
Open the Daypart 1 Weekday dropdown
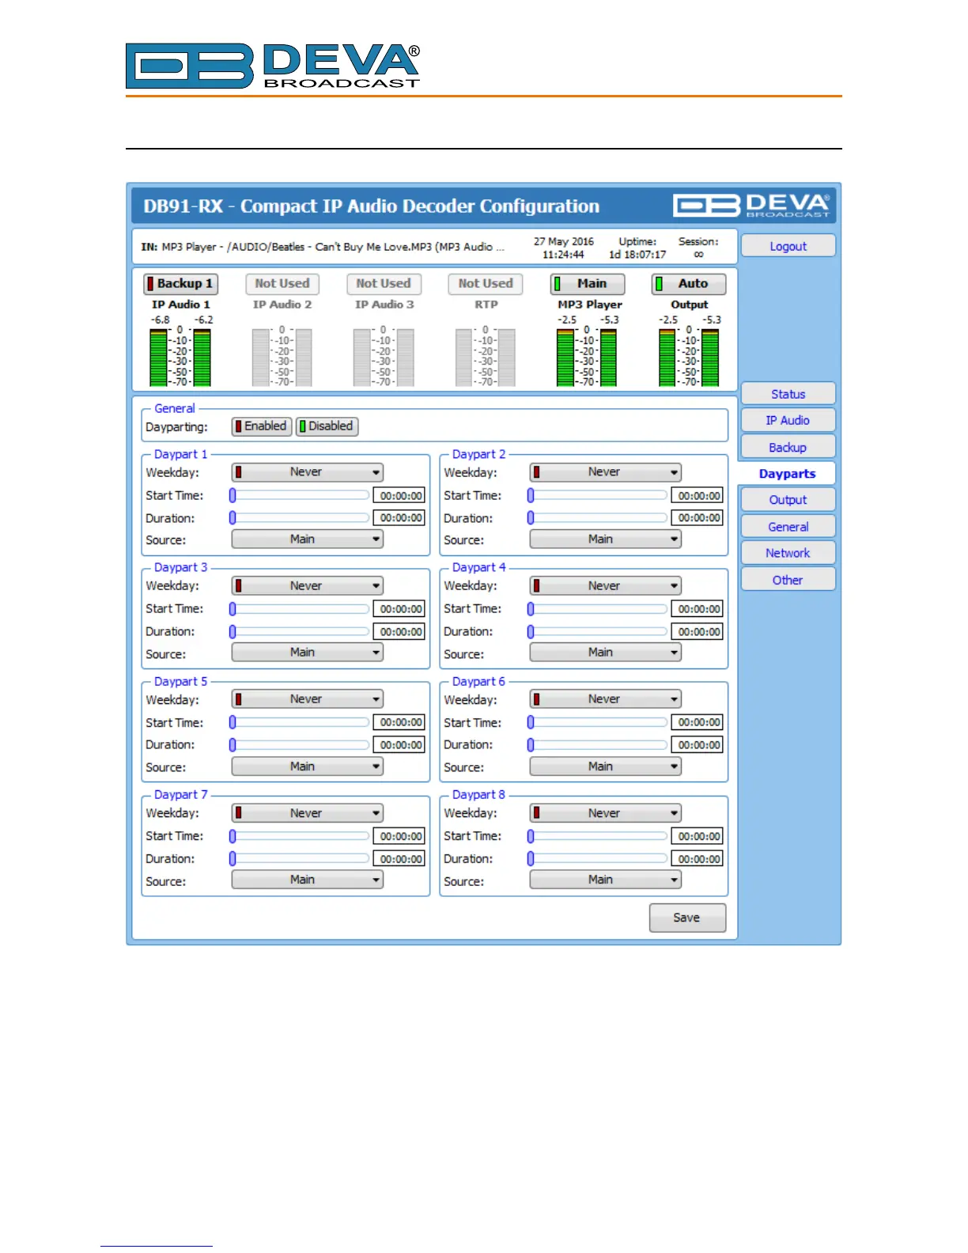308,472
